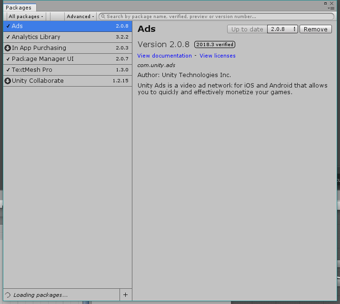Image resolution: width=340 pixels, height=304 pixels.
Task: Open the View licenses link
Action: (218, 56)
